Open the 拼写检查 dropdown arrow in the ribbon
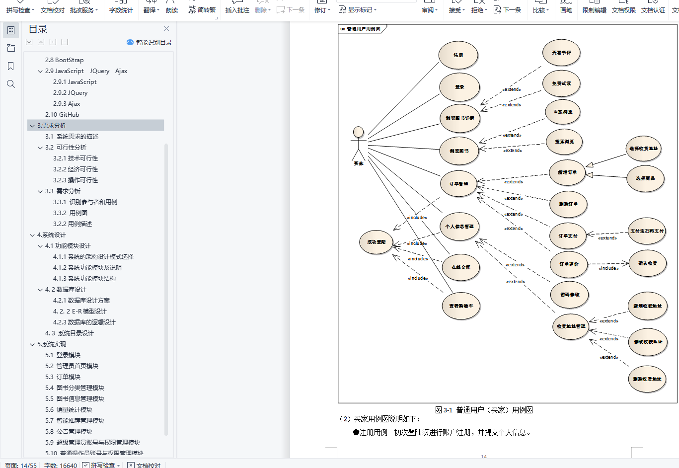679x468 pixels. pos(33,10)
